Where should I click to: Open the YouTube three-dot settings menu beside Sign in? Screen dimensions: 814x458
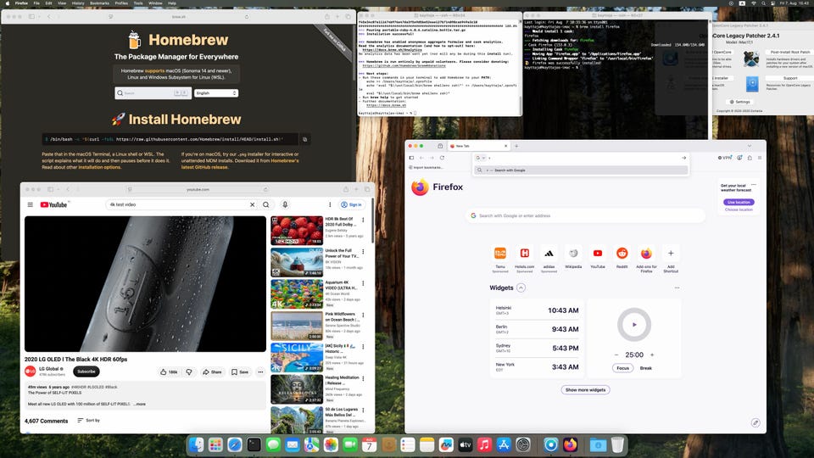[x=330, y=204]
